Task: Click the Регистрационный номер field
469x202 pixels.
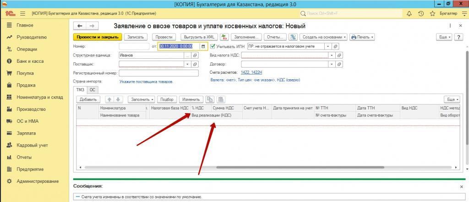Action: pos(159,73)
